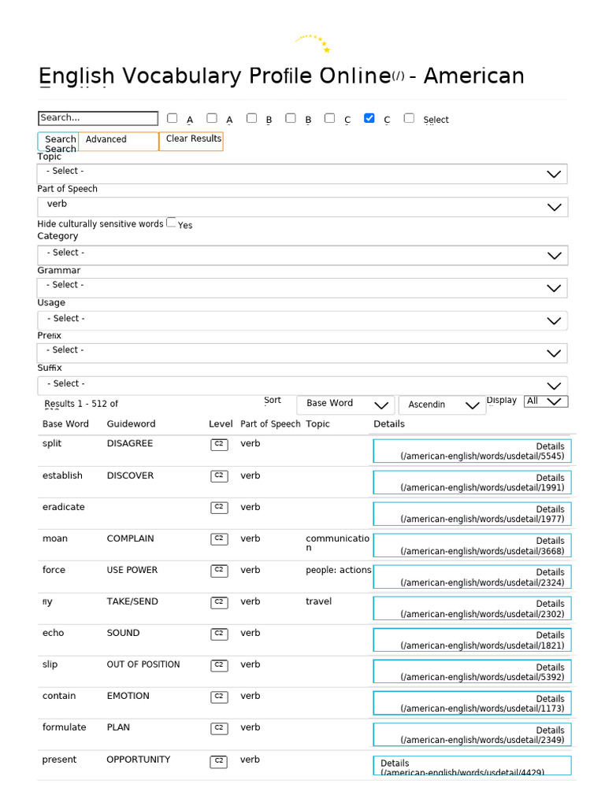605x806 pixels.
Task: Open the Ascending order dropdown
Action: (x=442, y=405)
